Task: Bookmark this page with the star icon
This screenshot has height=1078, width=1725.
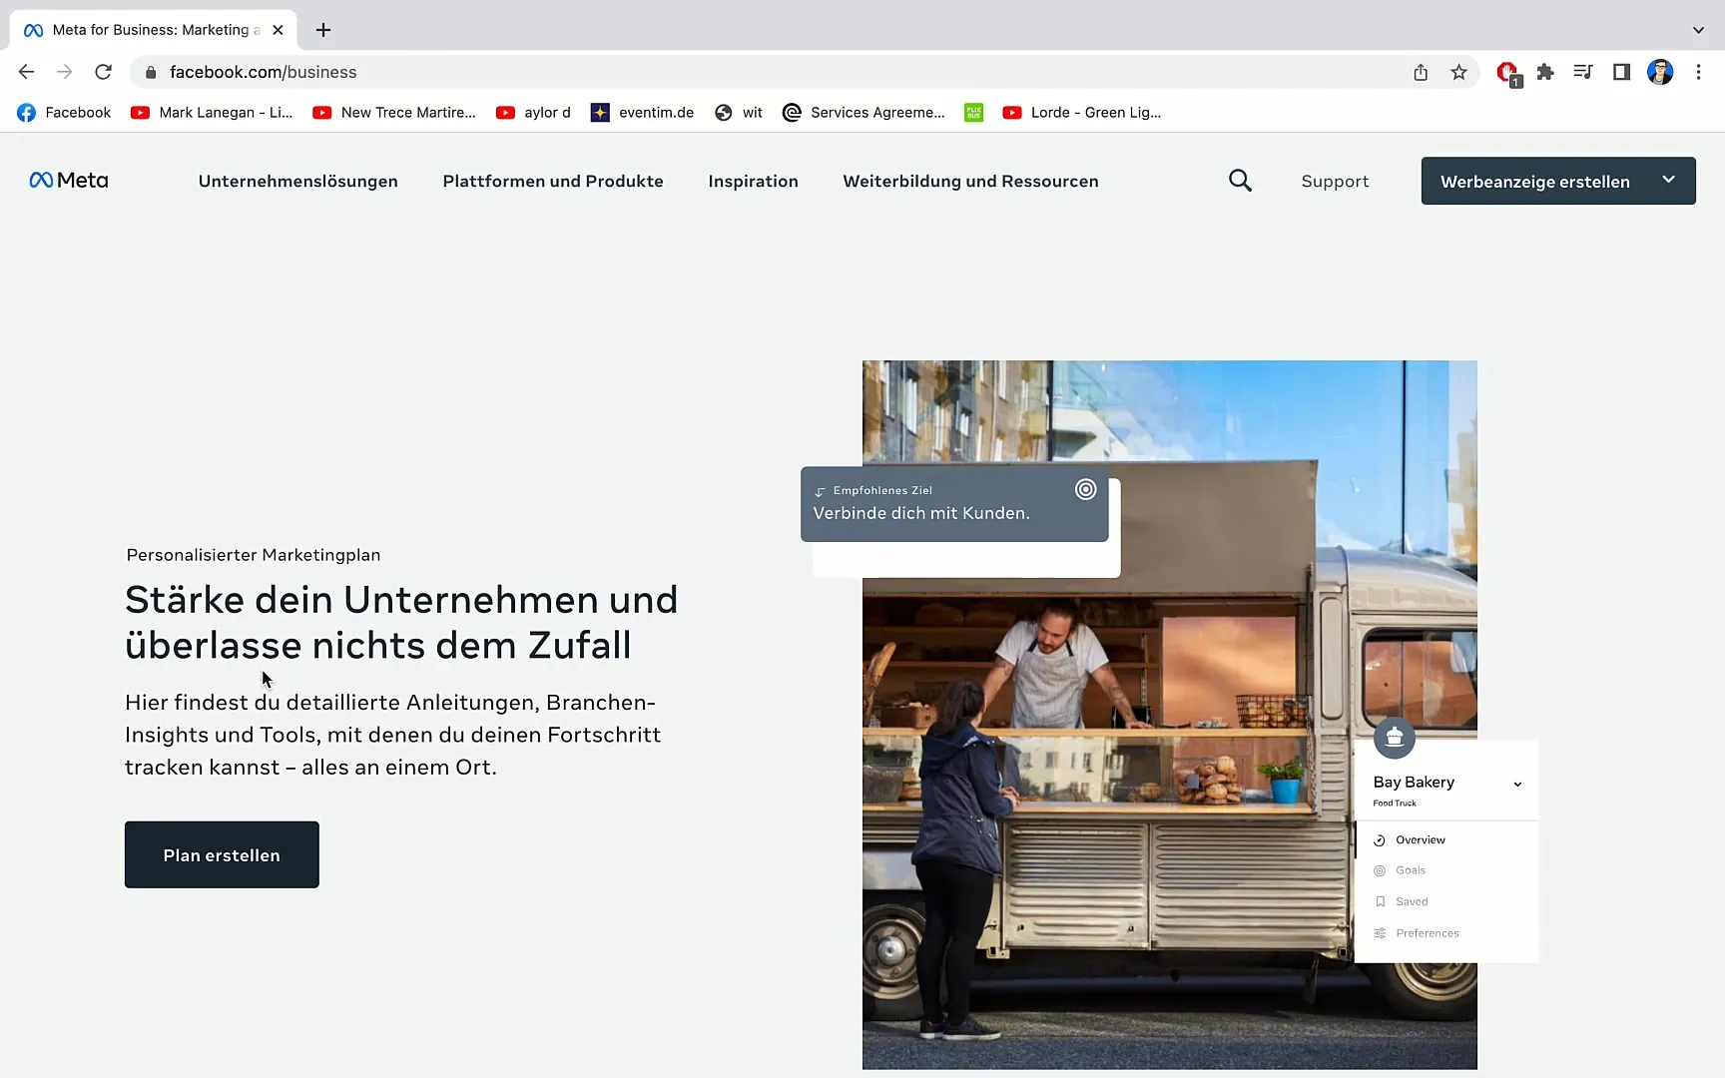Action: click(1458, 72)
